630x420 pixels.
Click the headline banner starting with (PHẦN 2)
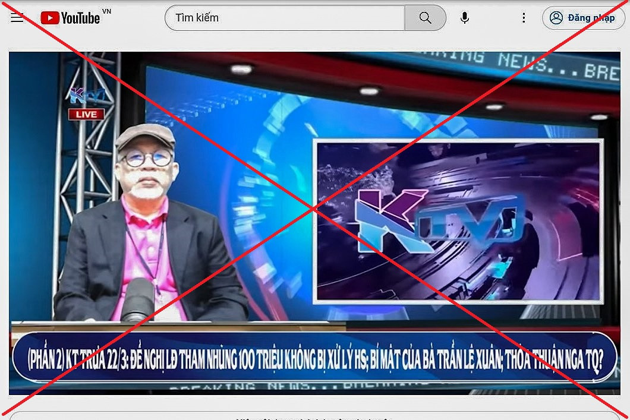pos(314,356)
